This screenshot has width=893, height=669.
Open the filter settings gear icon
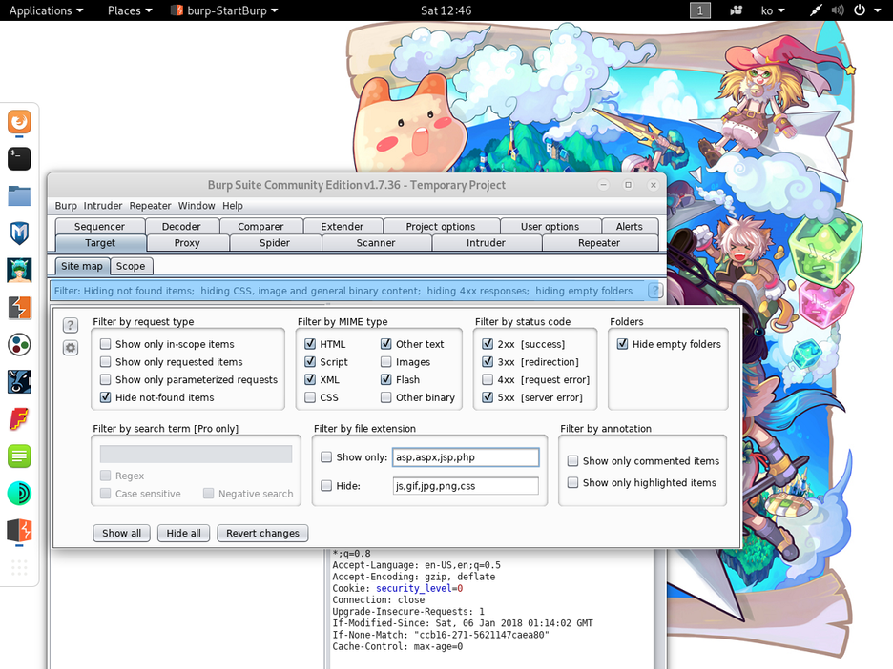(70, 348)
